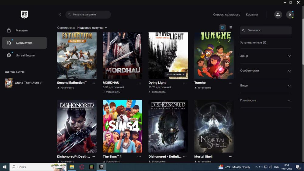Click the Dying Light 25/78 achievements text
Screen dimensions: 304x171
coord(160,87)
